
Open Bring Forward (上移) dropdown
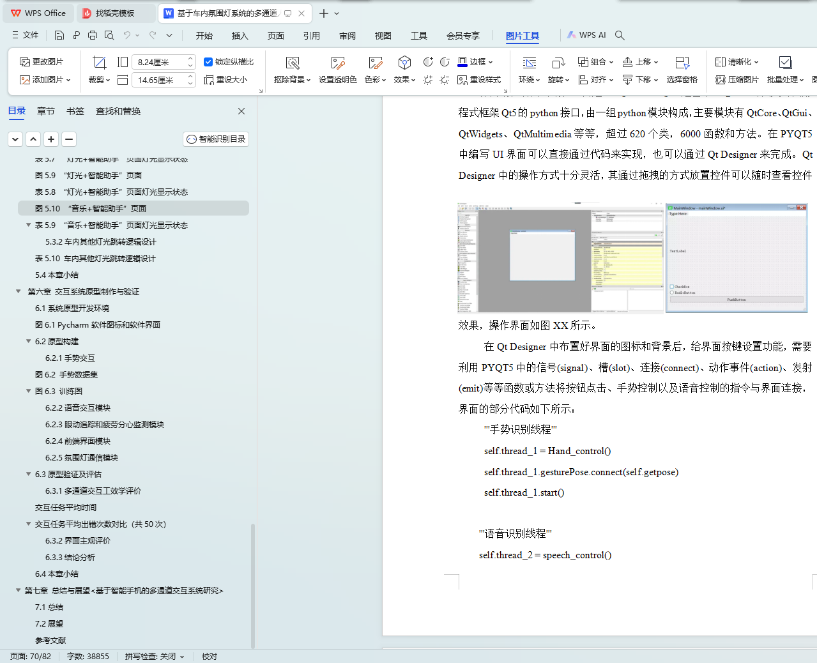(x=640, y=62)
